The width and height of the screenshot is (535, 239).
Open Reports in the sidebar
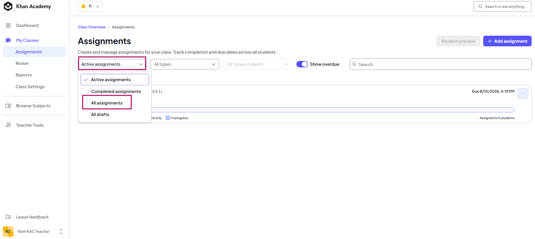[24, 75]
